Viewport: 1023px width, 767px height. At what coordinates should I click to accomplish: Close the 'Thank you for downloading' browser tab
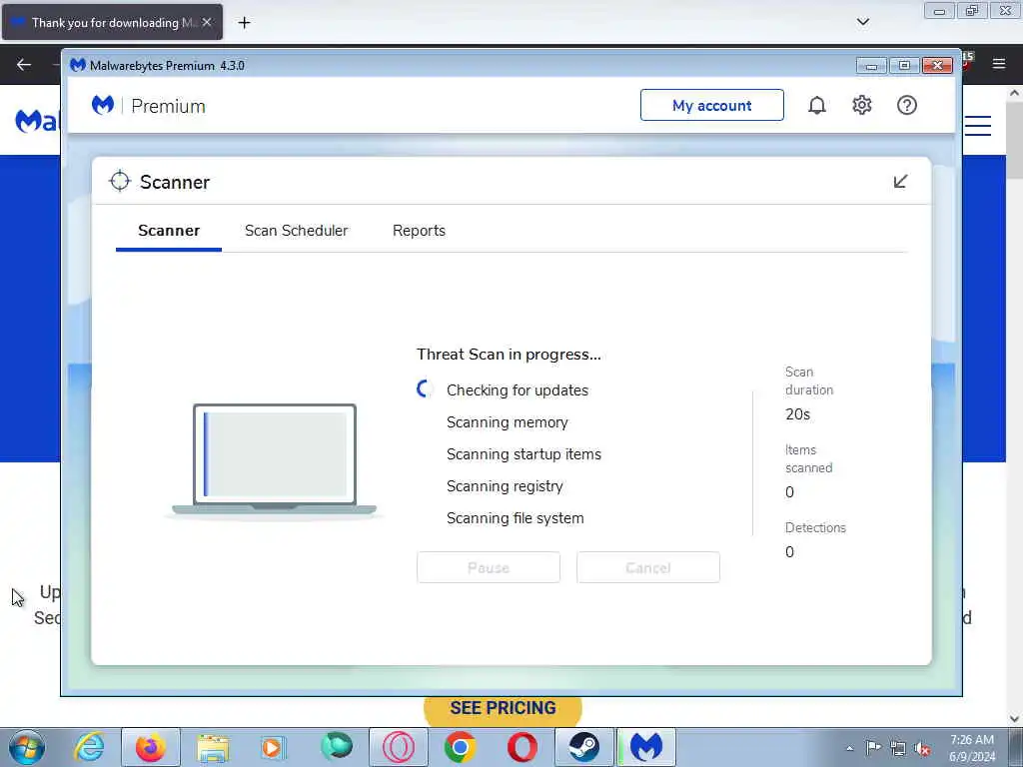207,22
